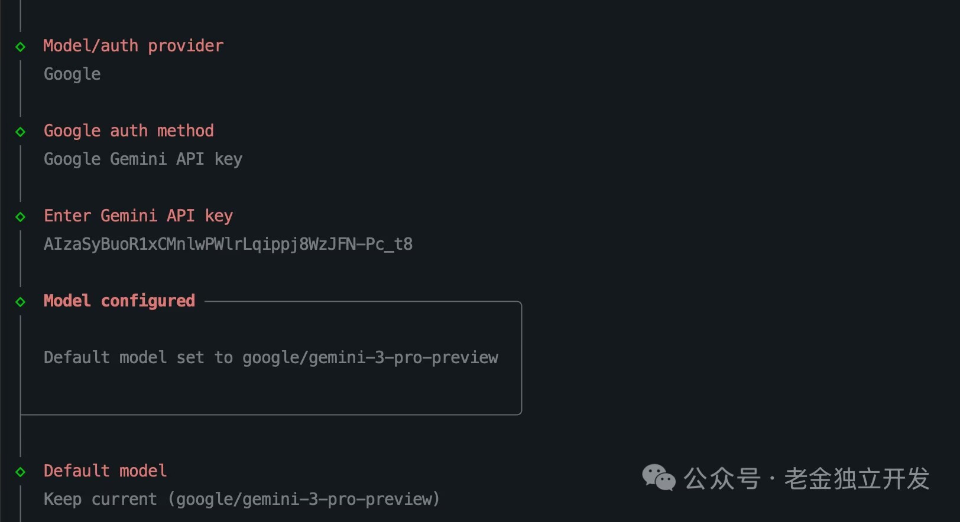Select the Model/auth provider heading
Viewport: 960px width, 522px height.
[134, 46]
